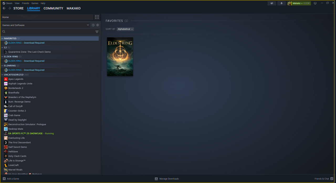Go forward with the right arrow
336x183 pixels.
pyautogui.click(x=10, y=8)
